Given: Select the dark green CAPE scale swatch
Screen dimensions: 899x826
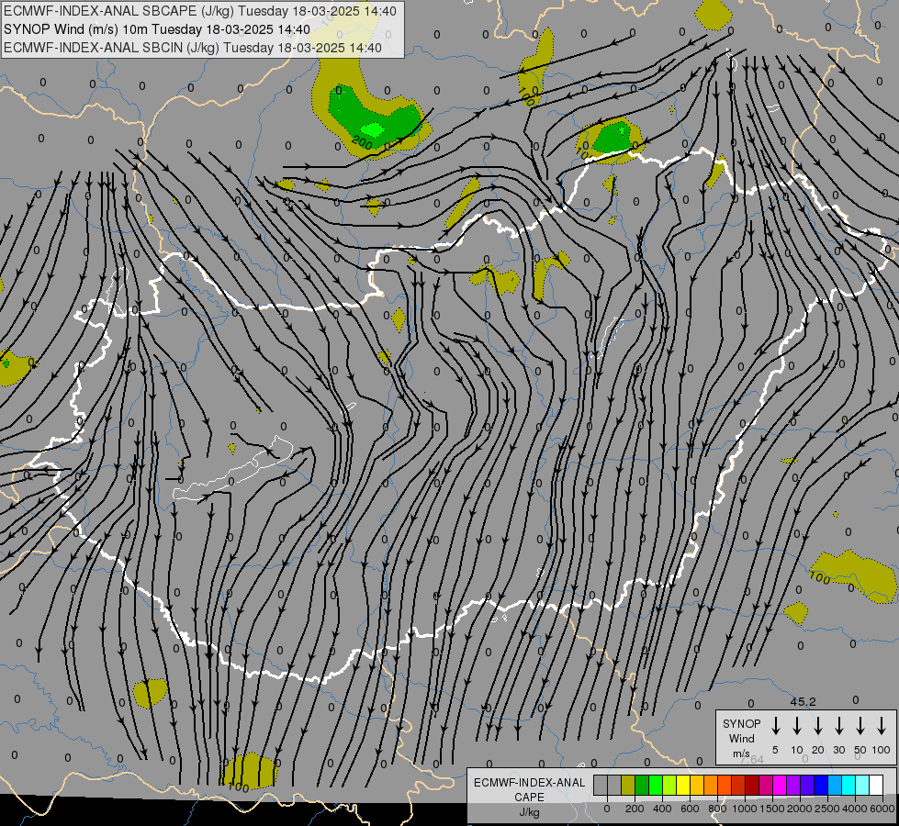Looking at the screenshot, I should (x=642, y=785).
